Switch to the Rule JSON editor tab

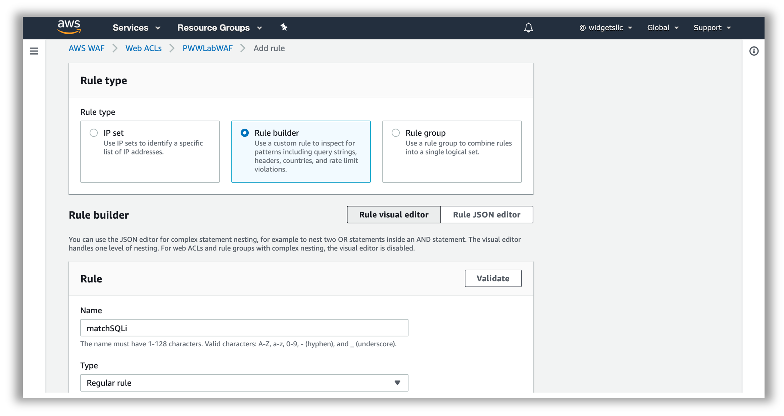coord(487,215)
